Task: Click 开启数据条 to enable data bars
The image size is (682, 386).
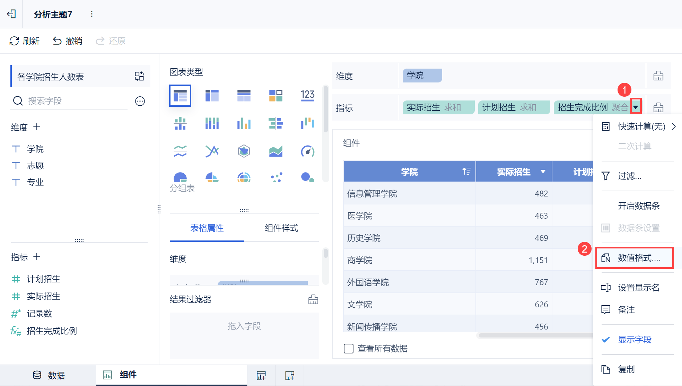Action: [638, 206]
